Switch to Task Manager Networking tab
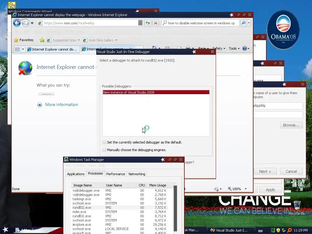Screen dimensions: 312x234 [137, 174]
